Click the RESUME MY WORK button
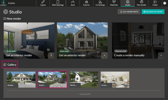This screenshot has height=100, width=168. [x=153, y=12]
